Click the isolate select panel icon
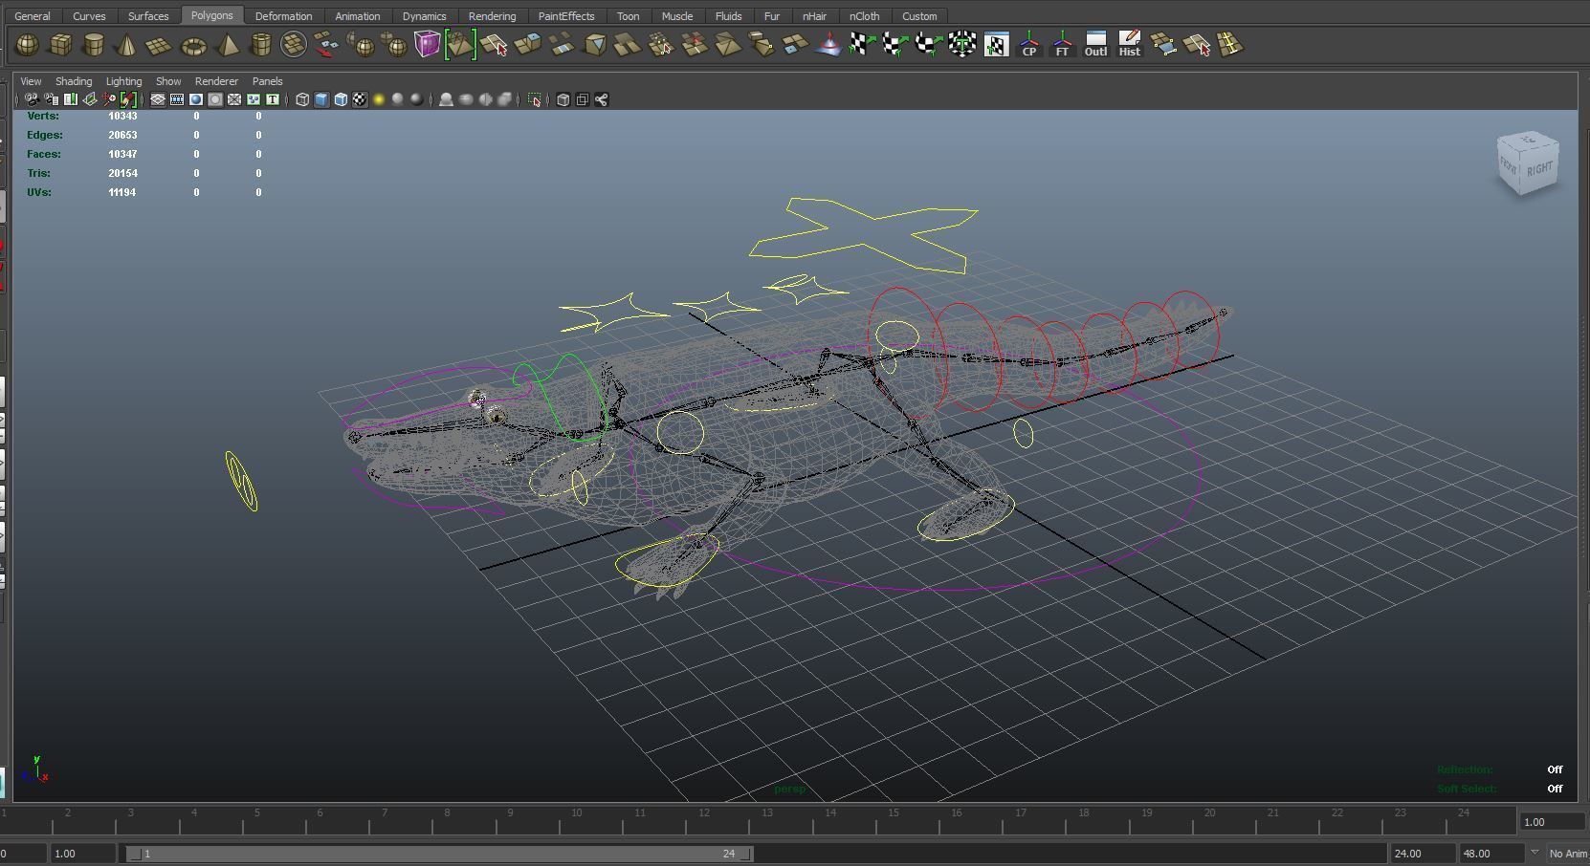The image size is (1590, 866). point(535,99)
